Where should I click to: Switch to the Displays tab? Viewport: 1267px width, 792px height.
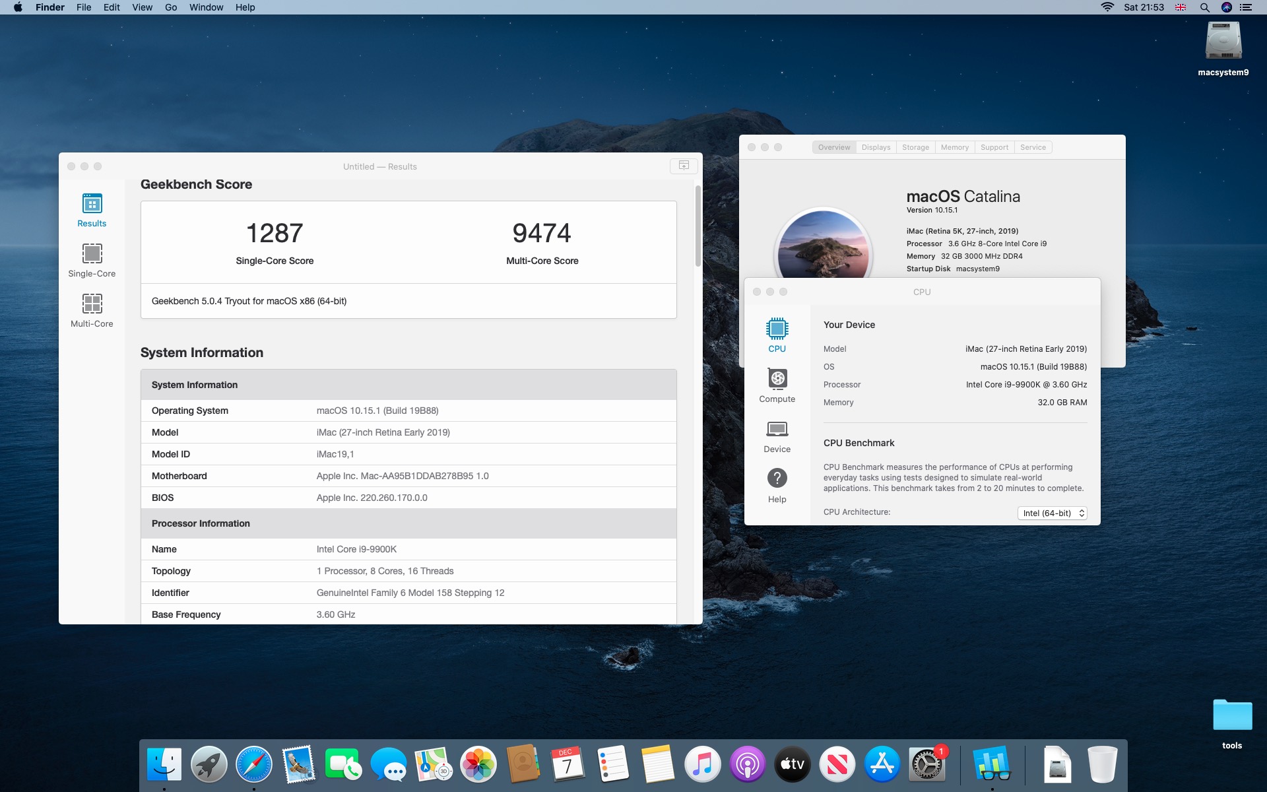click(876, 147)
